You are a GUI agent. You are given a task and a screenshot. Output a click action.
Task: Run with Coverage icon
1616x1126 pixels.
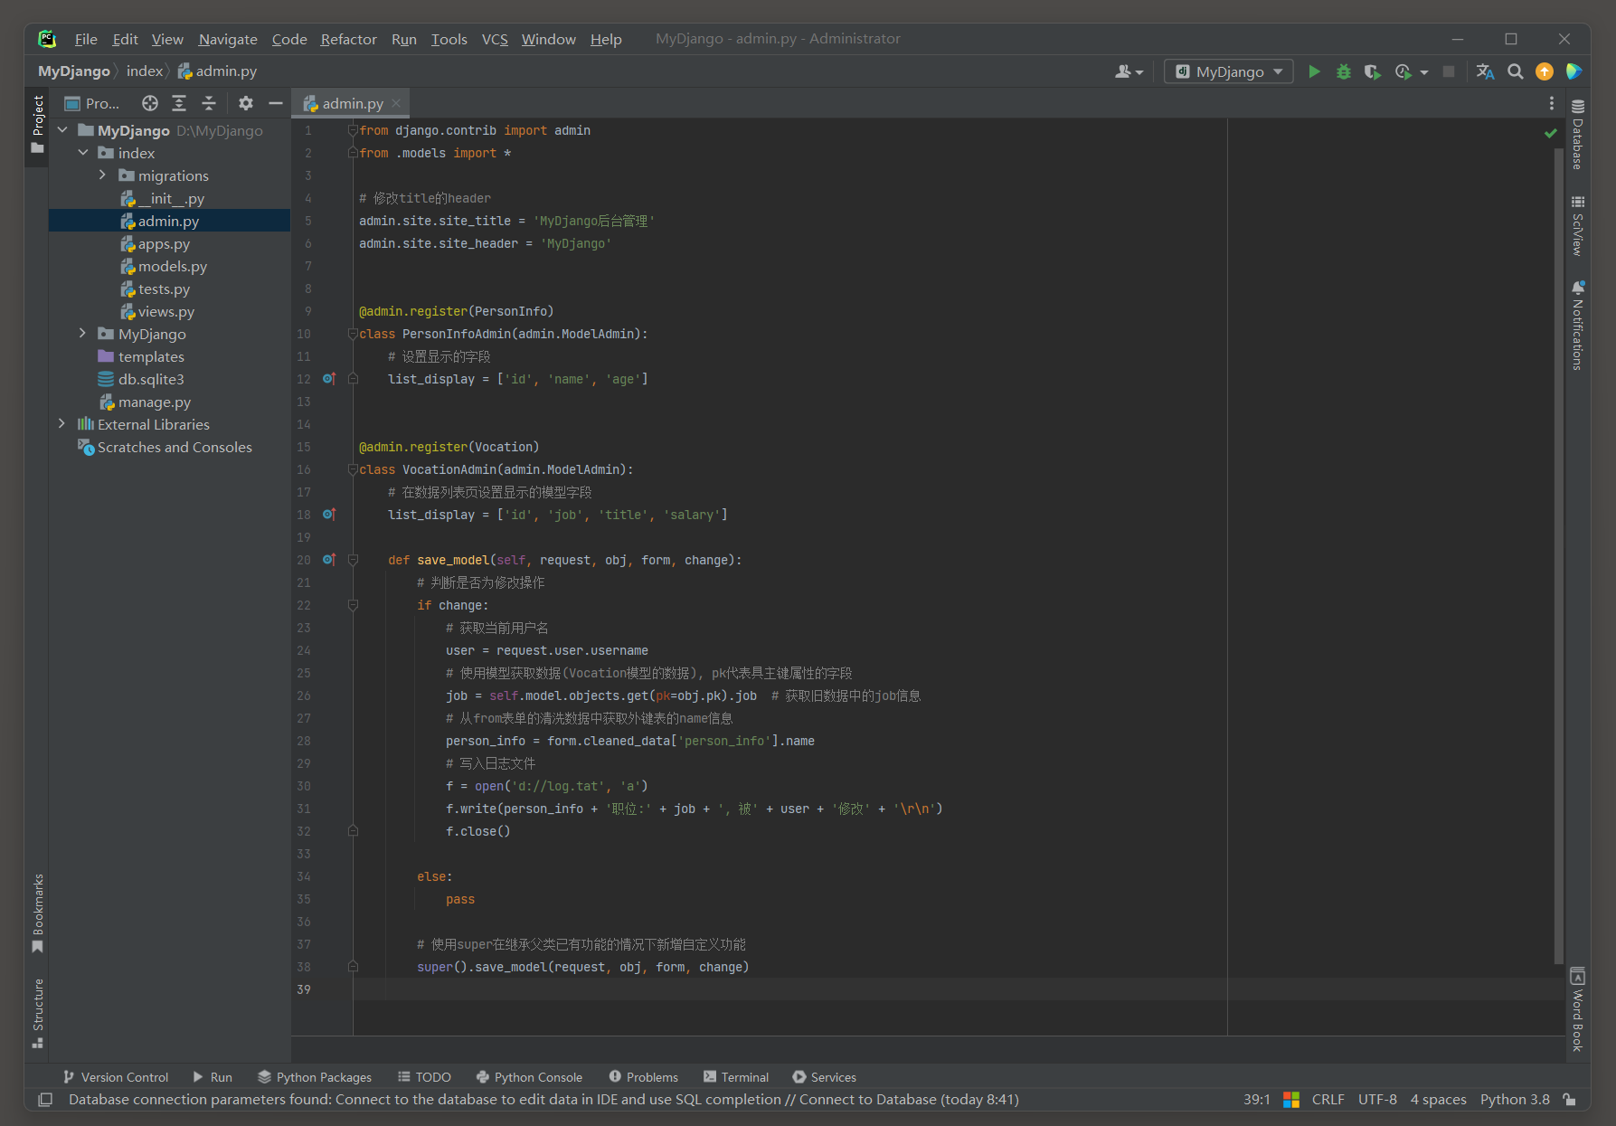point(1372,71)
